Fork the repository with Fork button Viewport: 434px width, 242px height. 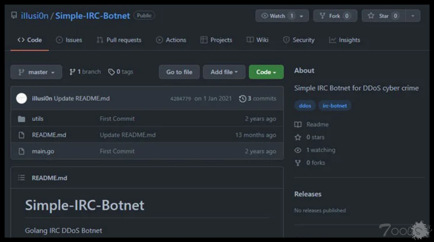[x=335, y=16]
